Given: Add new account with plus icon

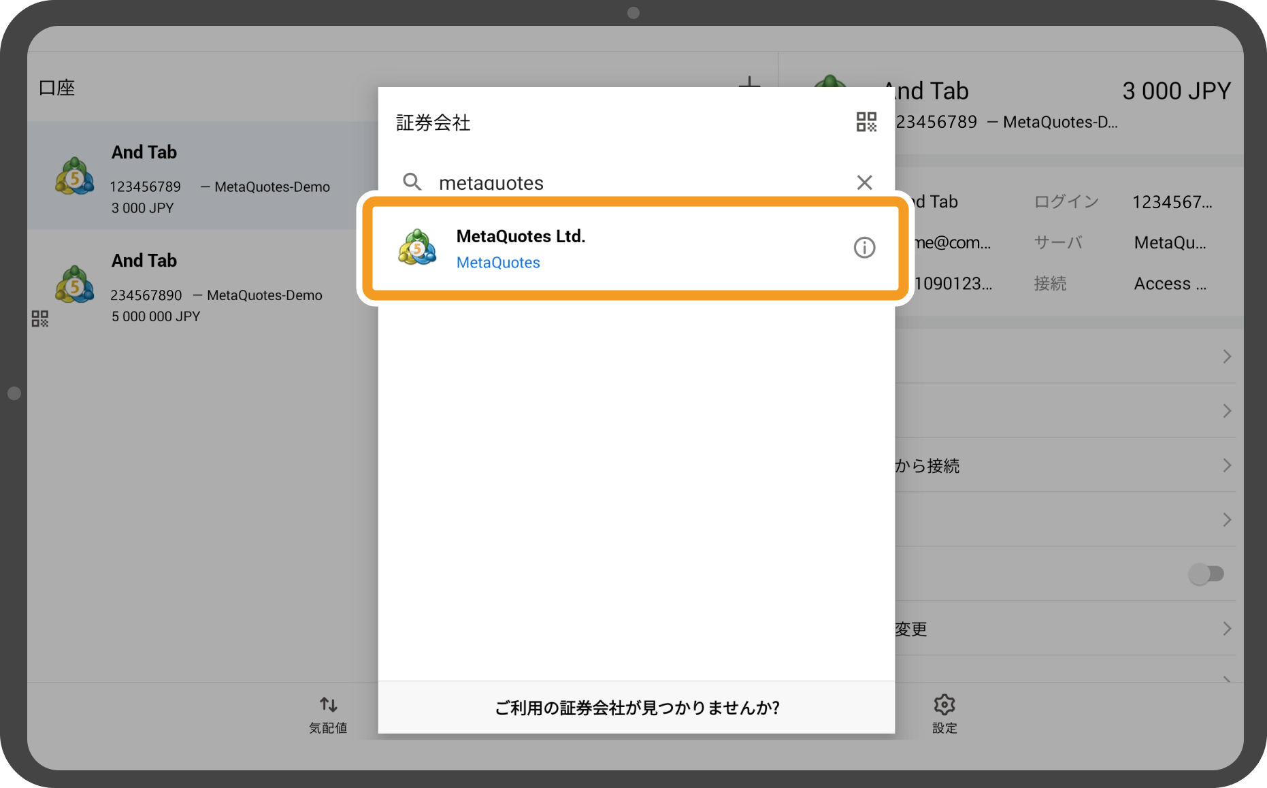Looking at the screenshot, I should tap(749, 83).
